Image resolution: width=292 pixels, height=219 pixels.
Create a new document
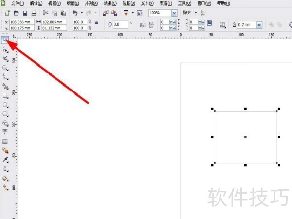[7, 13]
